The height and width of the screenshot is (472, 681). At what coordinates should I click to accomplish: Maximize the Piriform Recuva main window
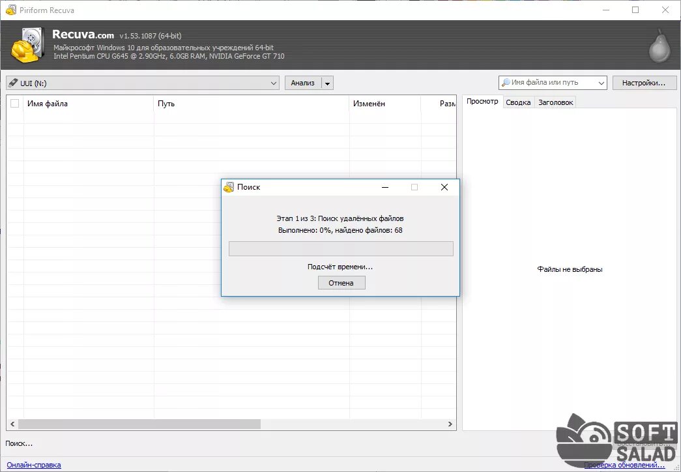tap(635, 10)
